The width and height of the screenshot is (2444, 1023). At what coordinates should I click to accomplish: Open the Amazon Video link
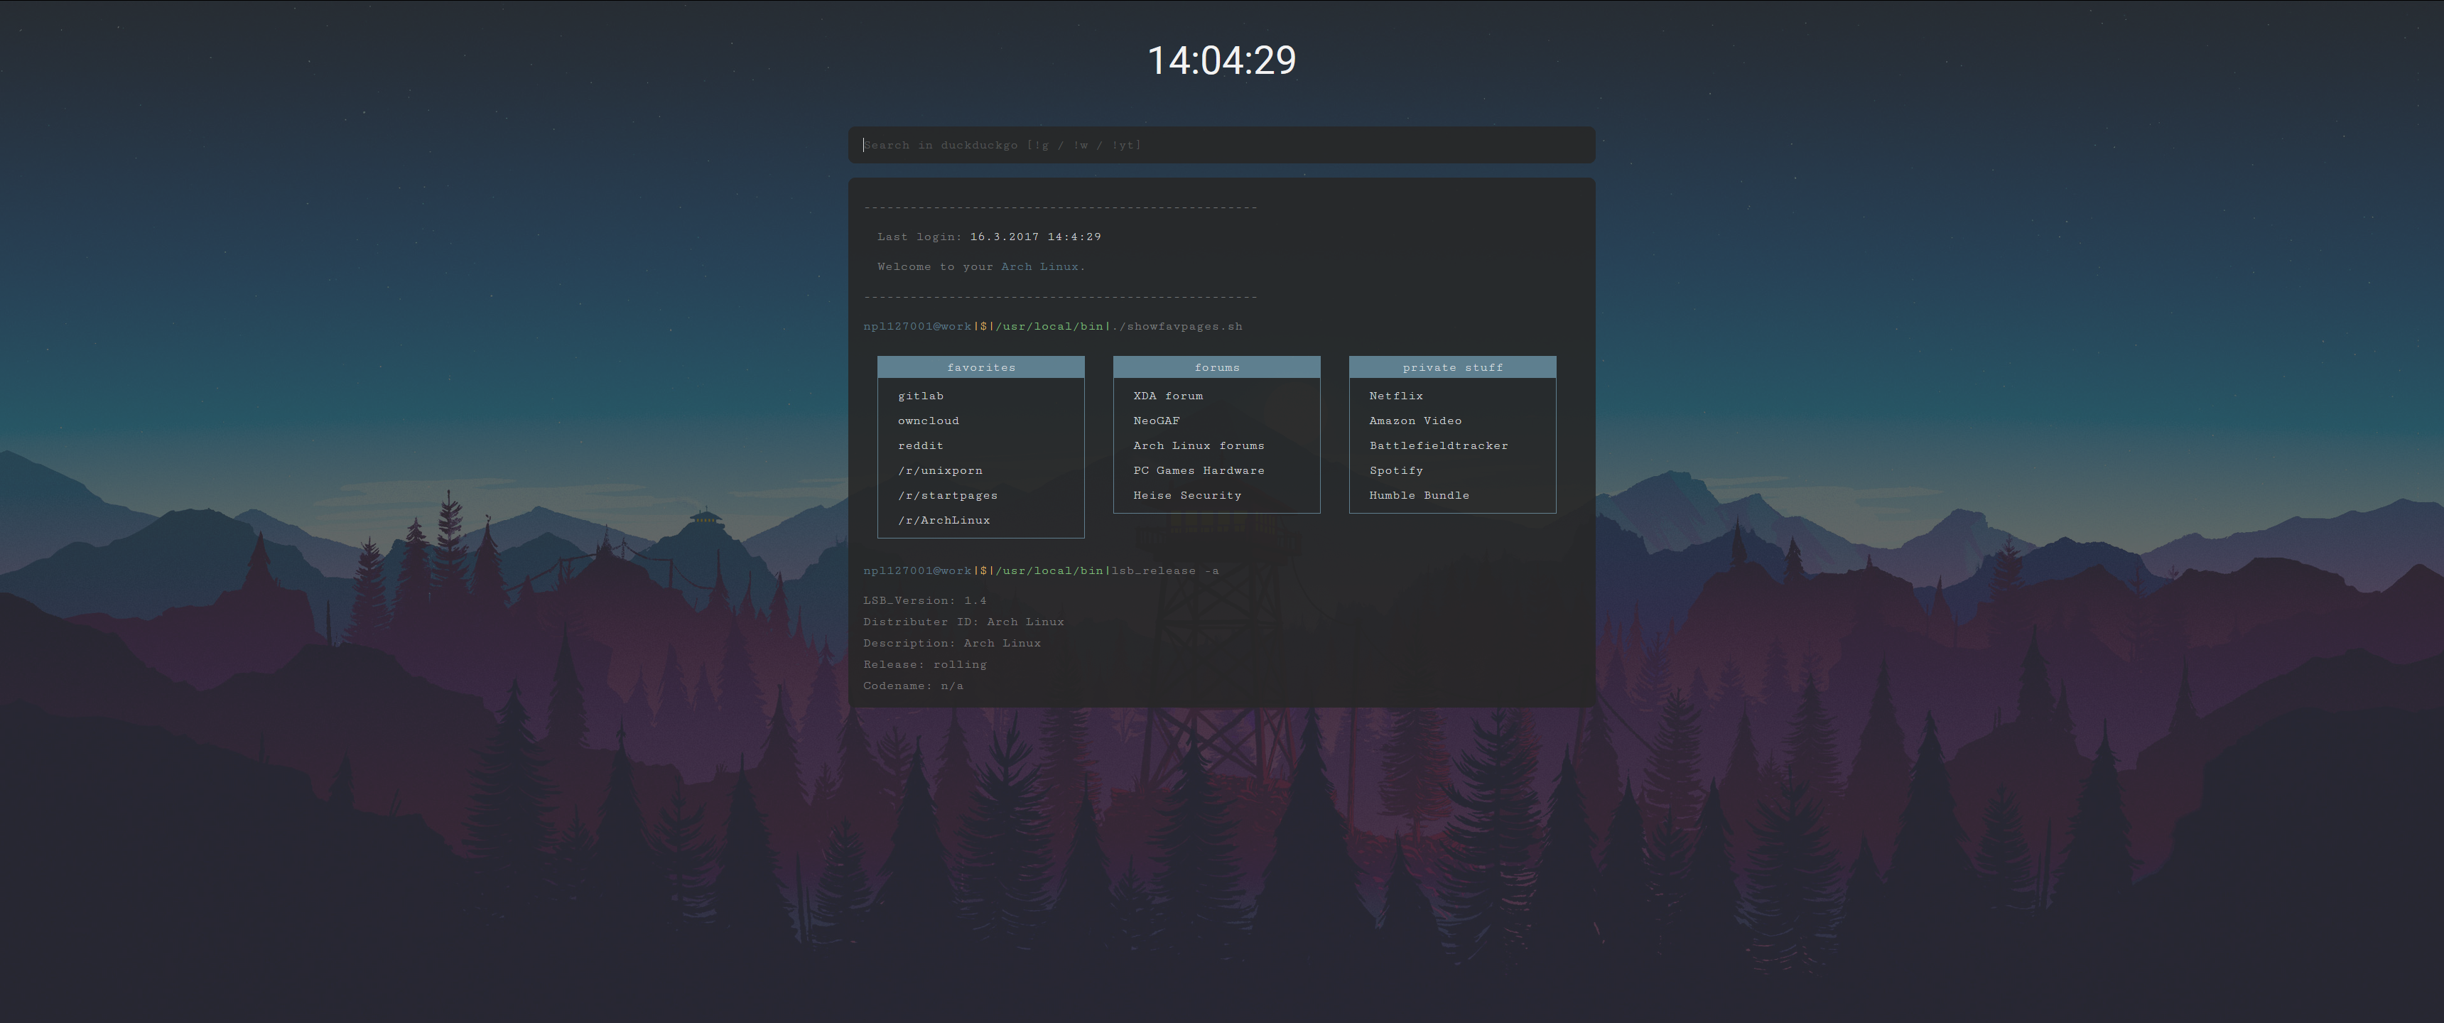pyautogui.click(x=1415, y=421)
